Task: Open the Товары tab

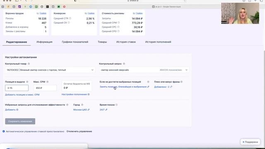Action: click(102, 42)
